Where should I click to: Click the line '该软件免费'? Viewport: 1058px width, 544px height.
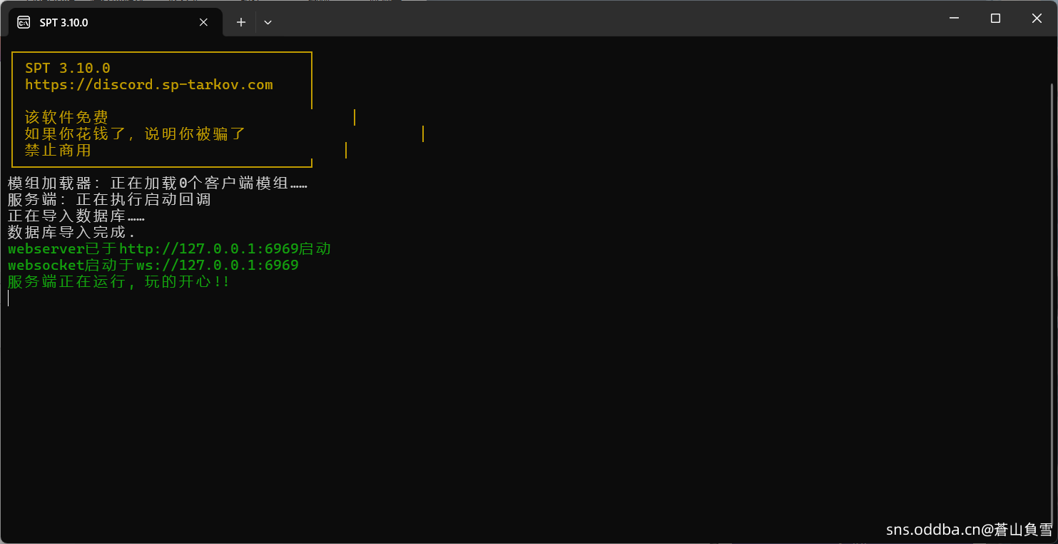tap(66, 118)
